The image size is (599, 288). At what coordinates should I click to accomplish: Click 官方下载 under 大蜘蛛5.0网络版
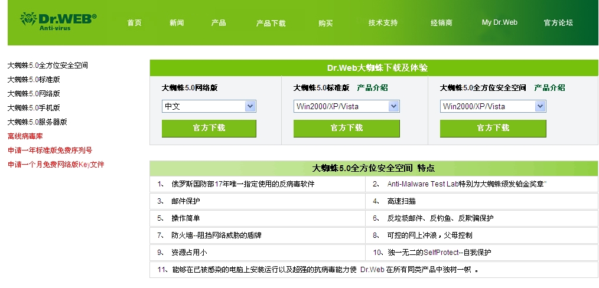[x=209, y=128]
